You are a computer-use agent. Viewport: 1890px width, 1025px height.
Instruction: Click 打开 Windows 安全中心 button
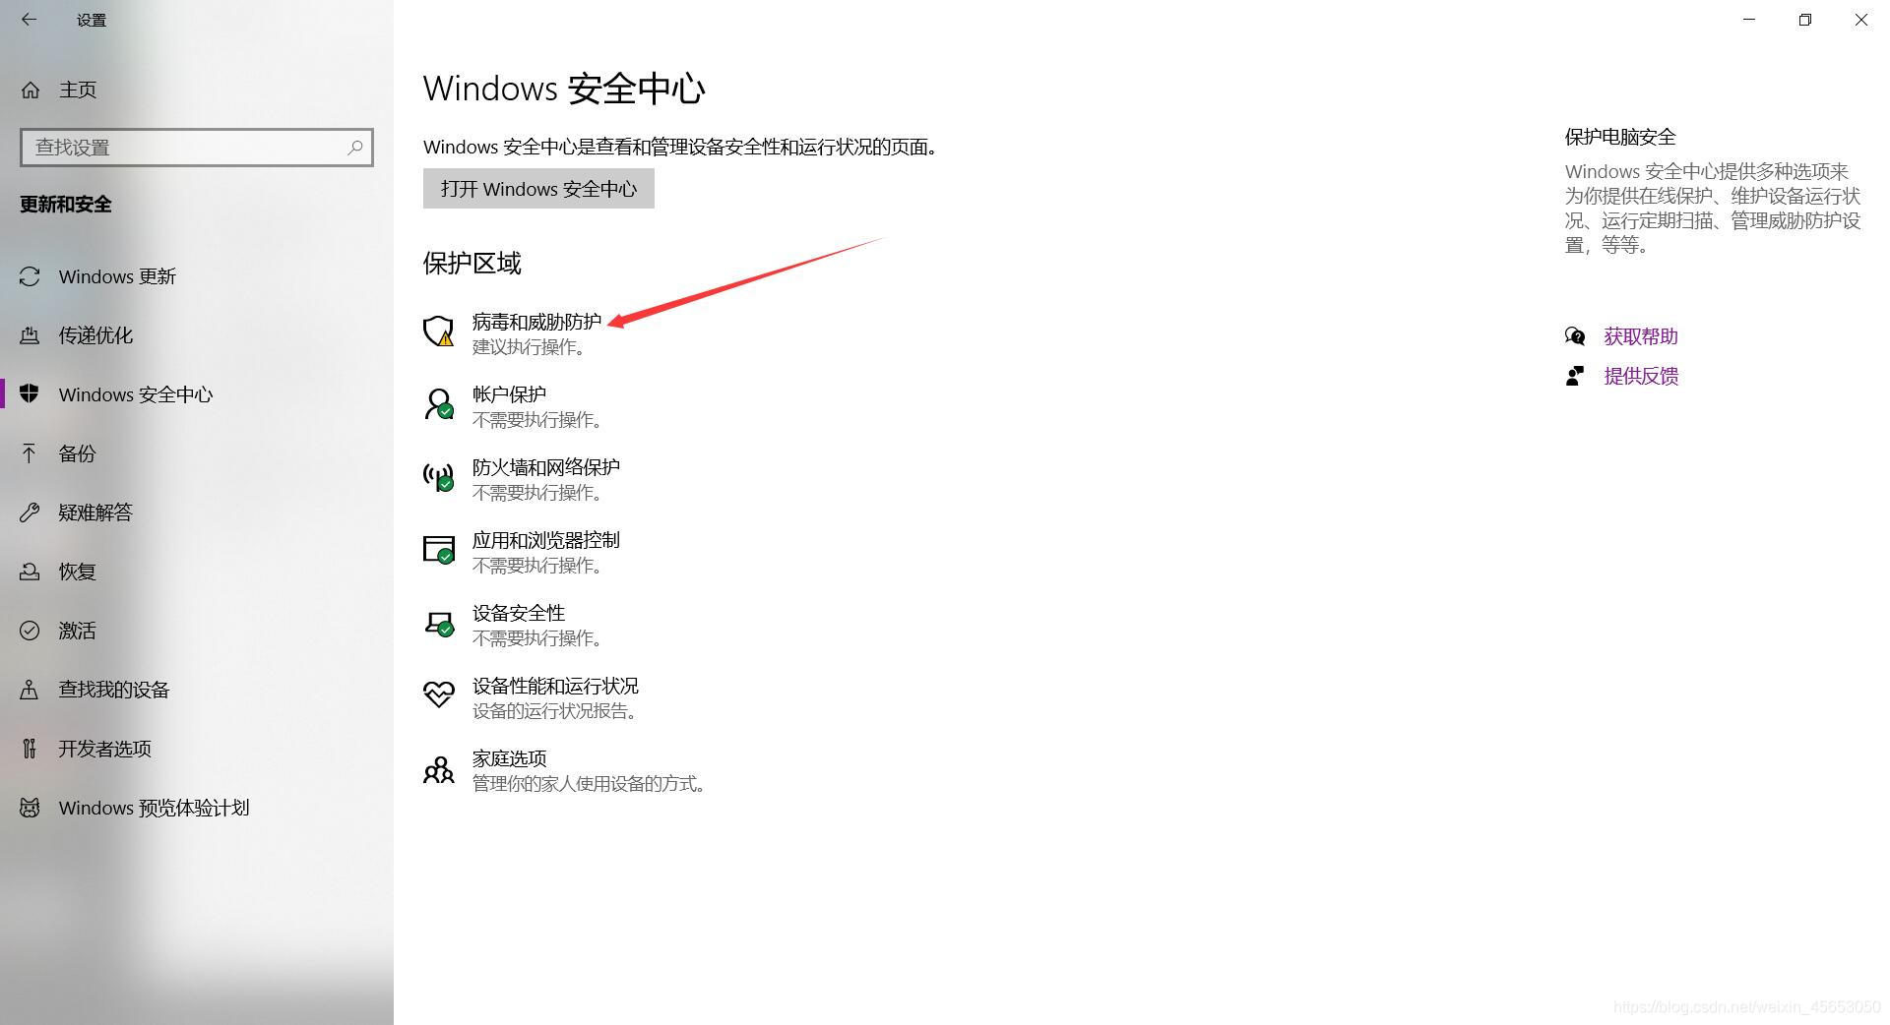(x=538, y=189)
